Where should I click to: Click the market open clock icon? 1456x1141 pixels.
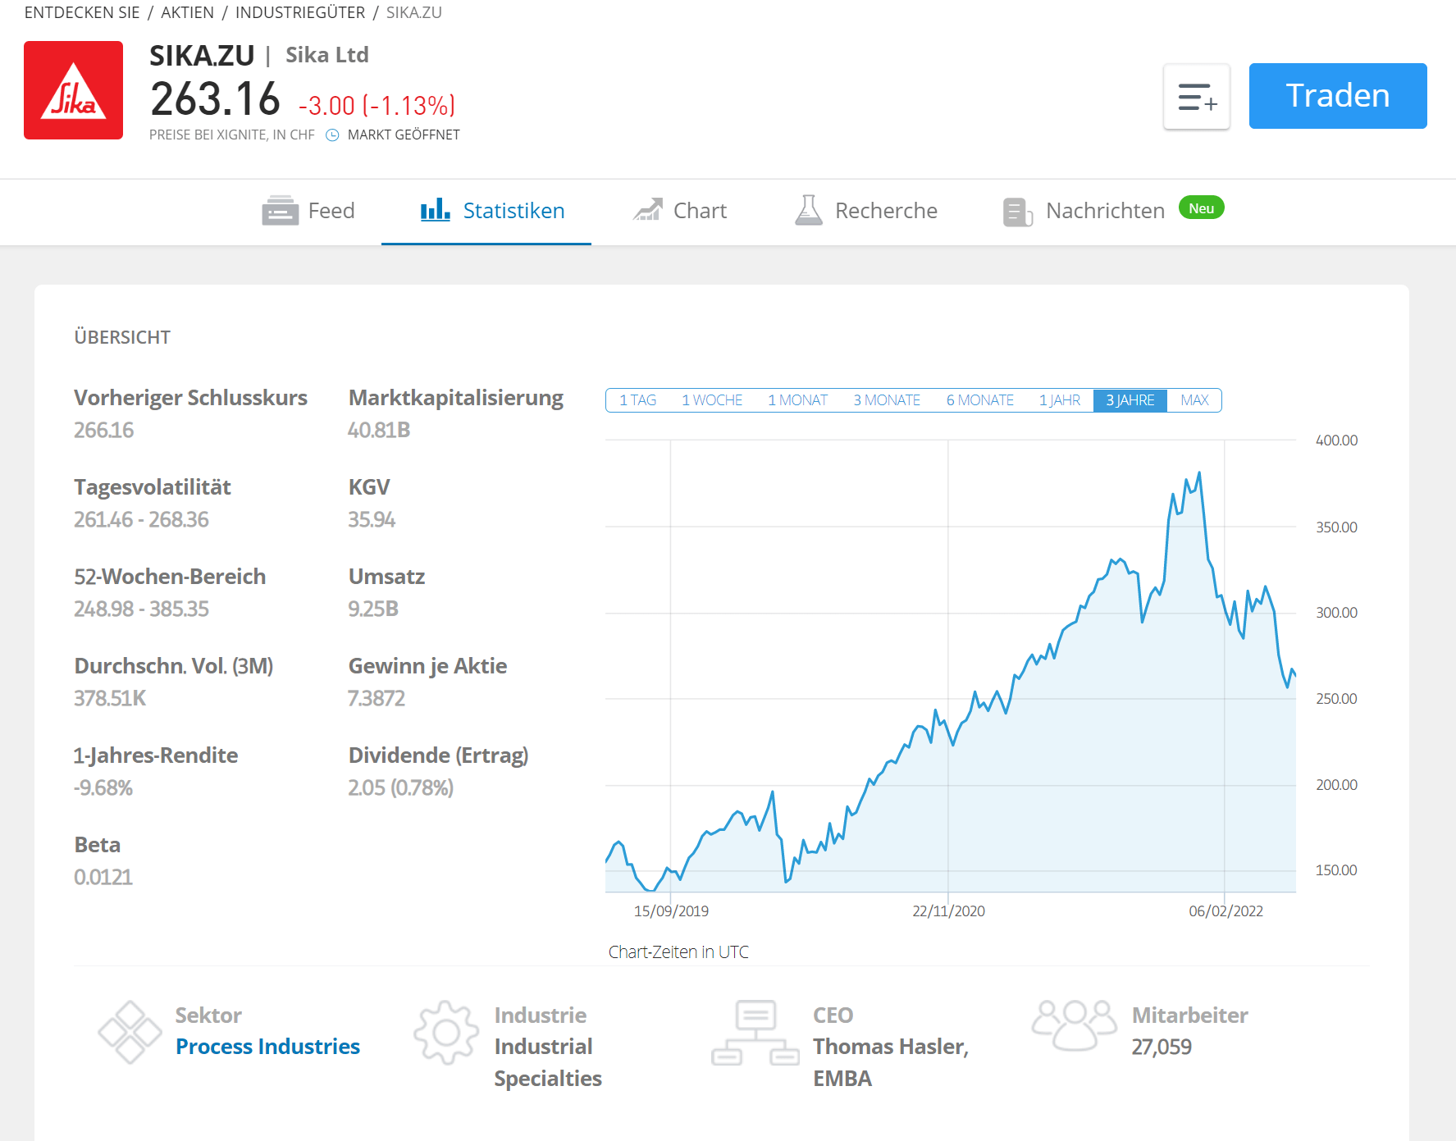332,135
